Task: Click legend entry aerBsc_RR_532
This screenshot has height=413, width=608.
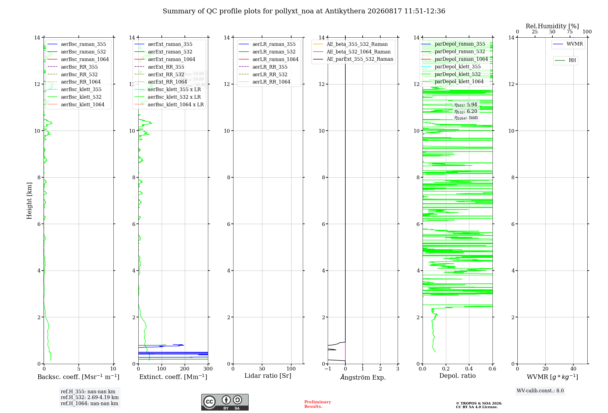Action: pyautogui.click(x=73, y=74)
